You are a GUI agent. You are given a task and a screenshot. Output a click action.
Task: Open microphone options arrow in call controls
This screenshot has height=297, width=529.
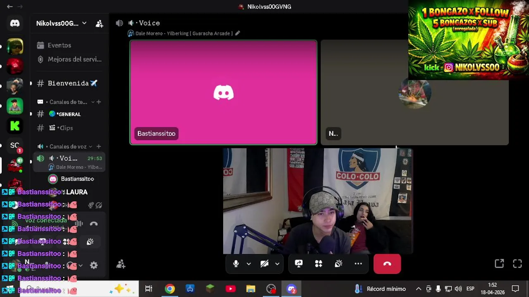click(249, 264)
